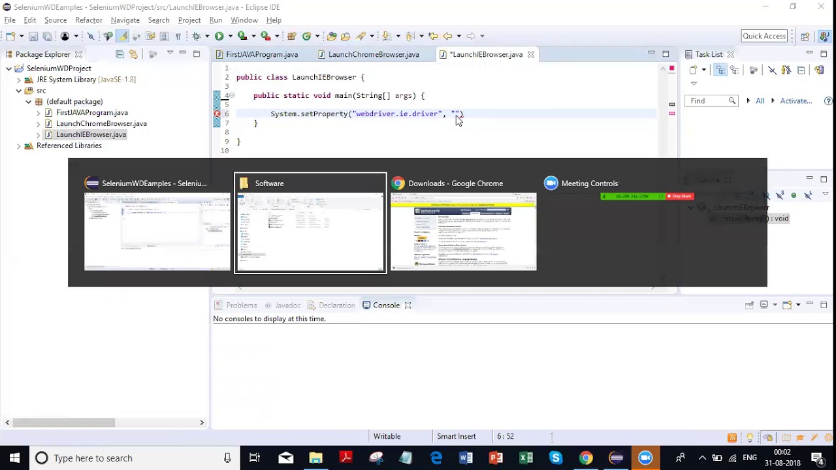Screen dimensions: 836x470
Task: Click Display Selected Console icon
Action: click(764, 304)
